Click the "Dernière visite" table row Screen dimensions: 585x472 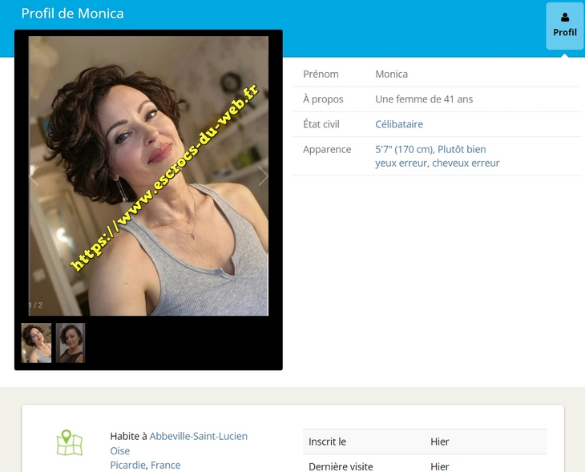click(x=425, y=466)
